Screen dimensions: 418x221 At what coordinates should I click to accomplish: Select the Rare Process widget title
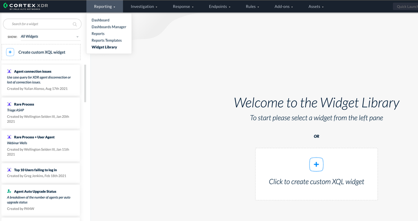[24, 104]
